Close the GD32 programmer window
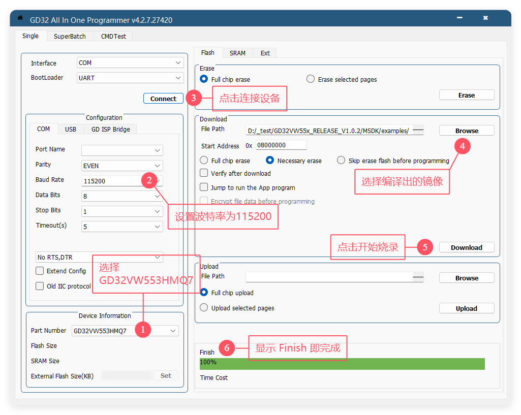 click(485, 18)
